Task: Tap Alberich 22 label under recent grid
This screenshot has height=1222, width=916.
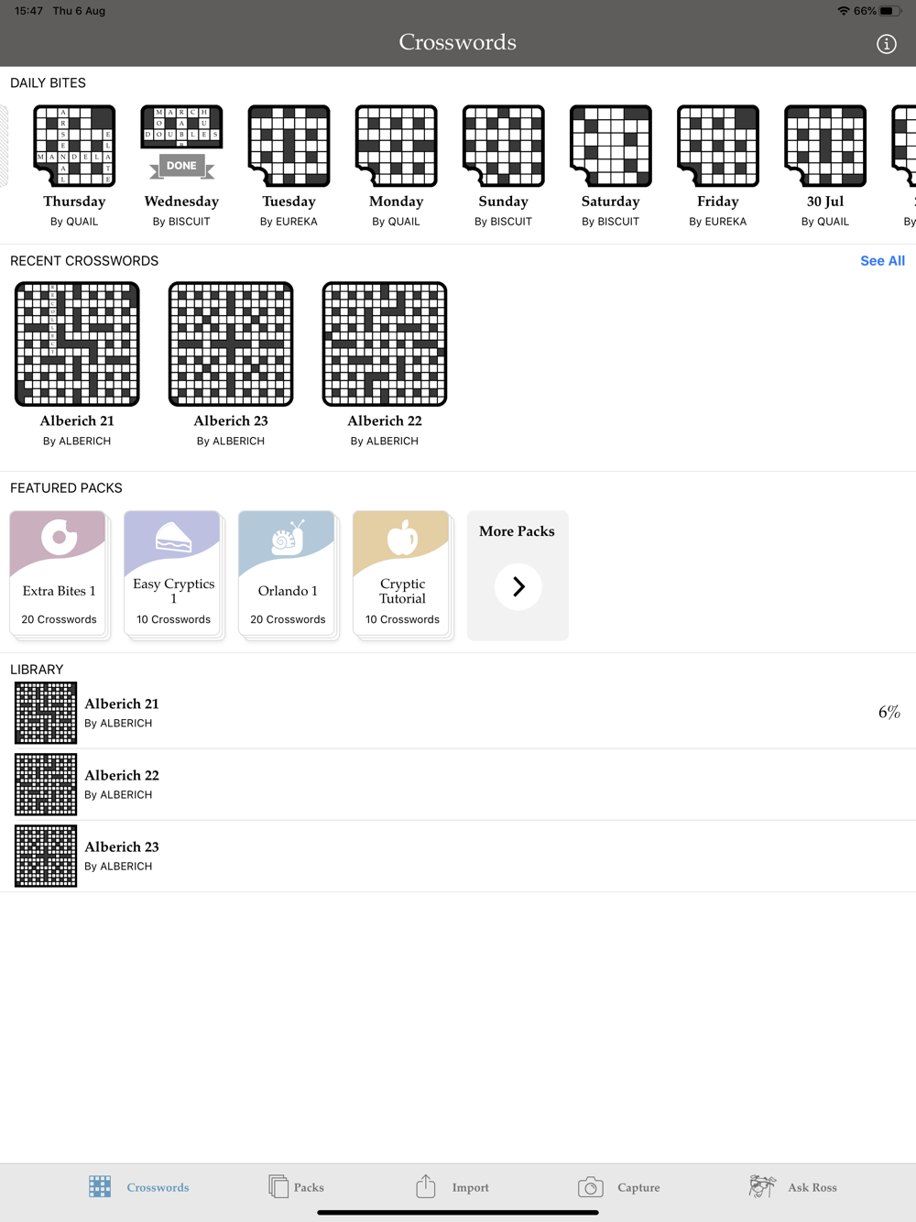Action: point(385,421)
